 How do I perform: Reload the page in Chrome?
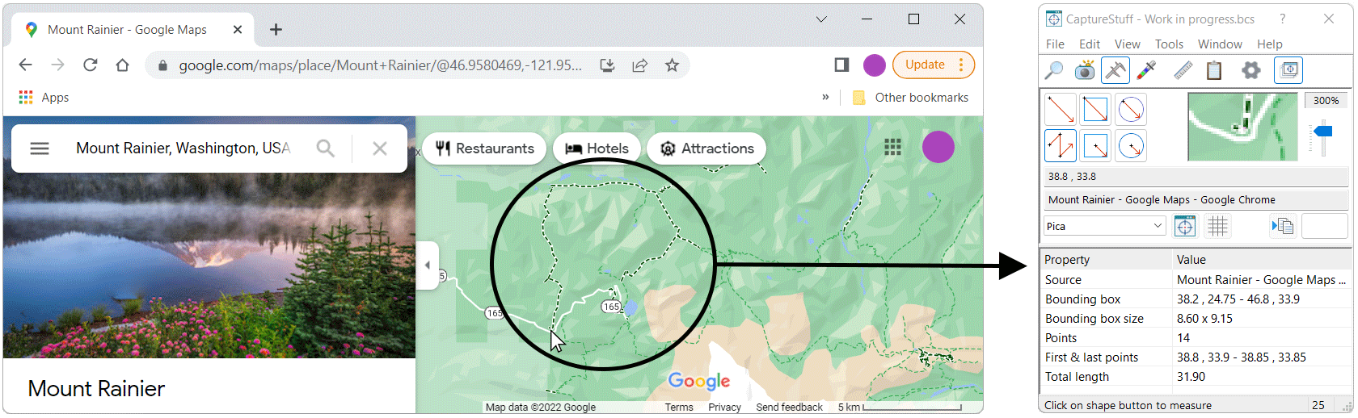click(90, 65)
